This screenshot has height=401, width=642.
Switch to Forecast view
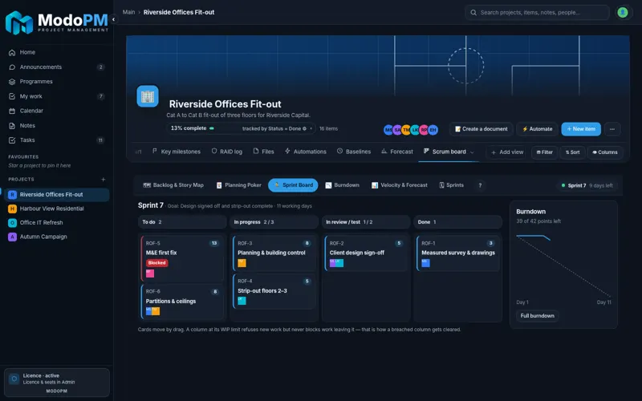tap(396, 152)
